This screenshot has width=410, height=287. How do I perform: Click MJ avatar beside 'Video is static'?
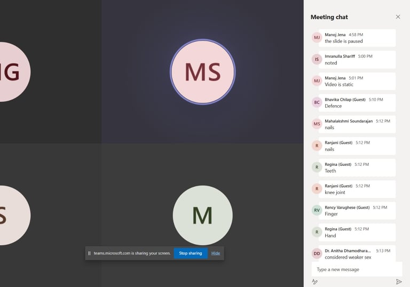317,81
